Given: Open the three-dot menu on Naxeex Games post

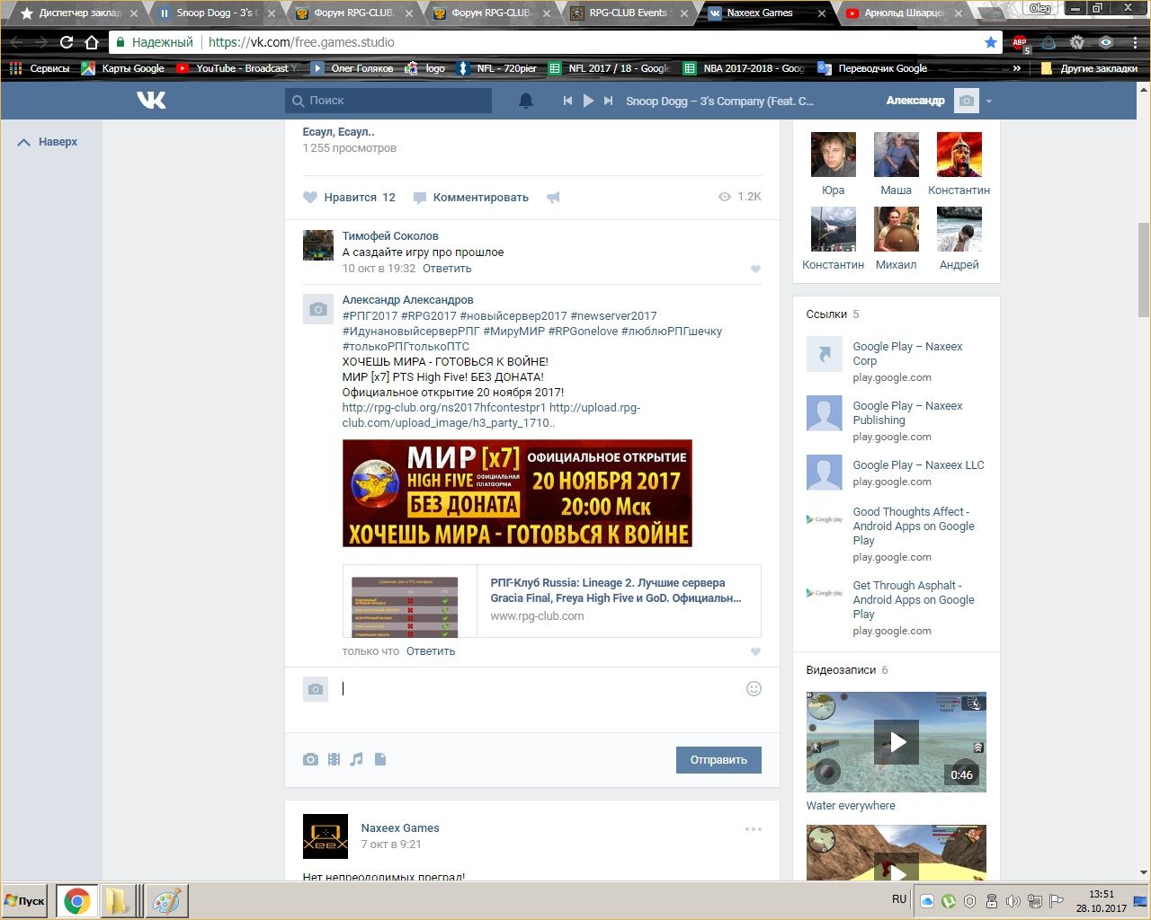Looking at the screenshot, I should [x=754, y=829].
